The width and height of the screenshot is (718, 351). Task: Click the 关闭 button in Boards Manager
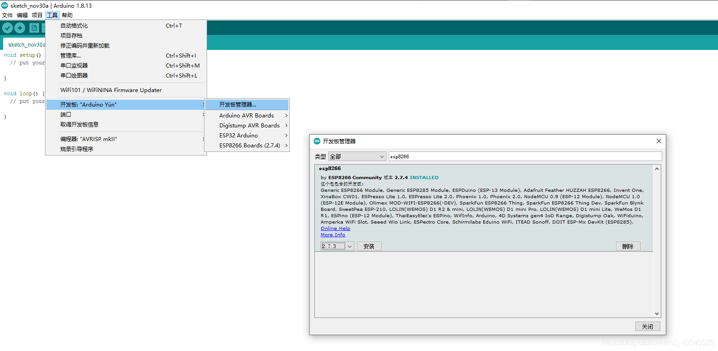(x=648, y=327)
